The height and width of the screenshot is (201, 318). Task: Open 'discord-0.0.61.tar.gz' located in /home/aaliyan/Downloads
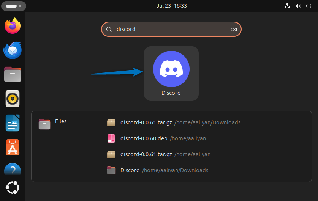(146, 122)
